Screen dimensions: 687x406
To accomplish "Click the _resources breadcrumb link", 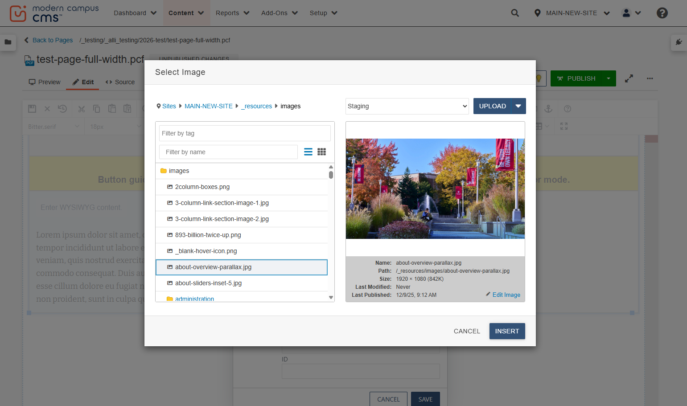I will [256, 106].
